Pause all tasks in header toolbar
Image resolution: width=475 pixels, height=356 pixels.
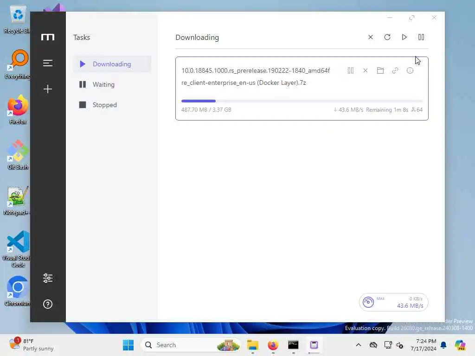click(421, 37)
